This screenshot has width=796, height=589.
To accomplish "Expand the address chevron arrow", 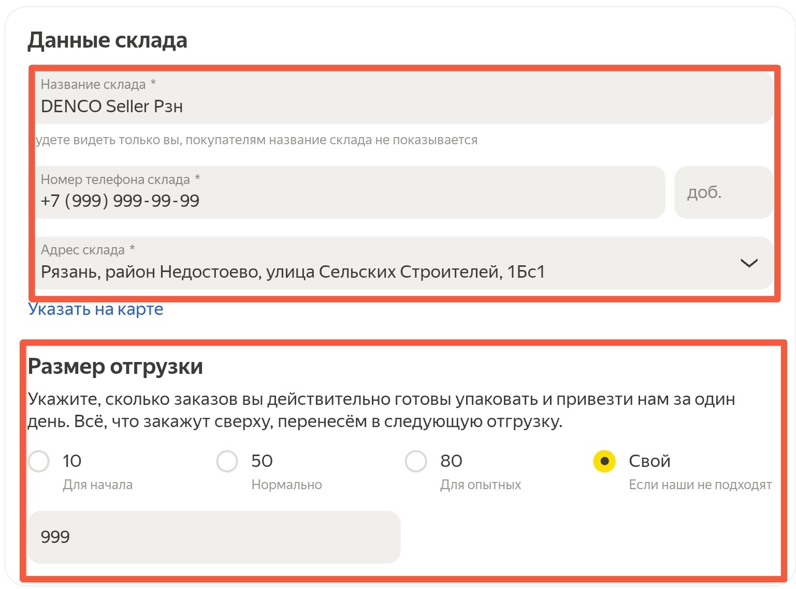I will (749, 263).
